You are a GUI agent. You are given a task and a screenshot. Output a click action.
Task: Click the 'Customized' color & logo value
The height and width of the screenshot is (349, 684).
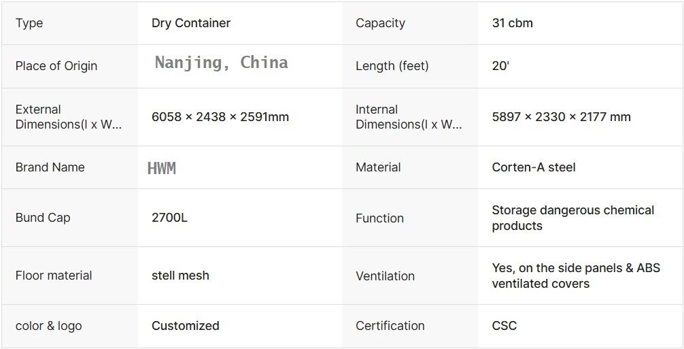[185, 326]
